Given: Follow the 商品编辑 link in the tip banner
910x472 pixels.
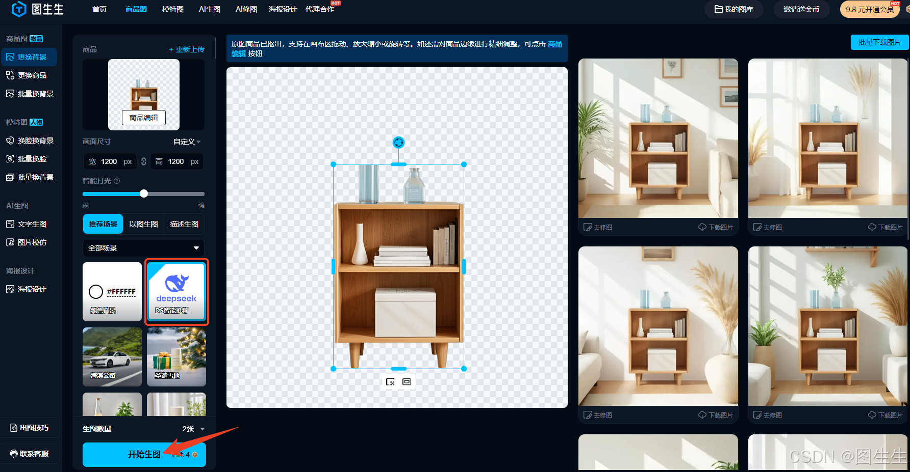Looking at the screenshot, I should (x=555, y=44).
